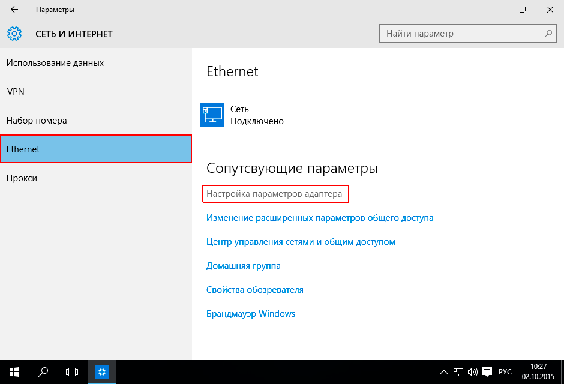Select Использование данных in the sidebar
This screenshot has width=564, height=384.
[x=95, y=63]
